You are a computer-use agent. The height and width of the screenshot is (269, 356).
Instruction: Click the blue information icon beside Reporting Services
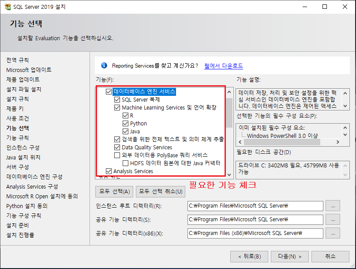point(104,65)
